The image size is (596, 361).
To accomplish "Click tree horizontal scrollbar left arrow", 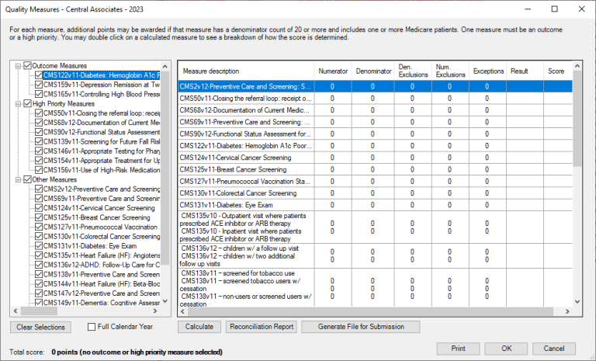I will tap(16, 311).
